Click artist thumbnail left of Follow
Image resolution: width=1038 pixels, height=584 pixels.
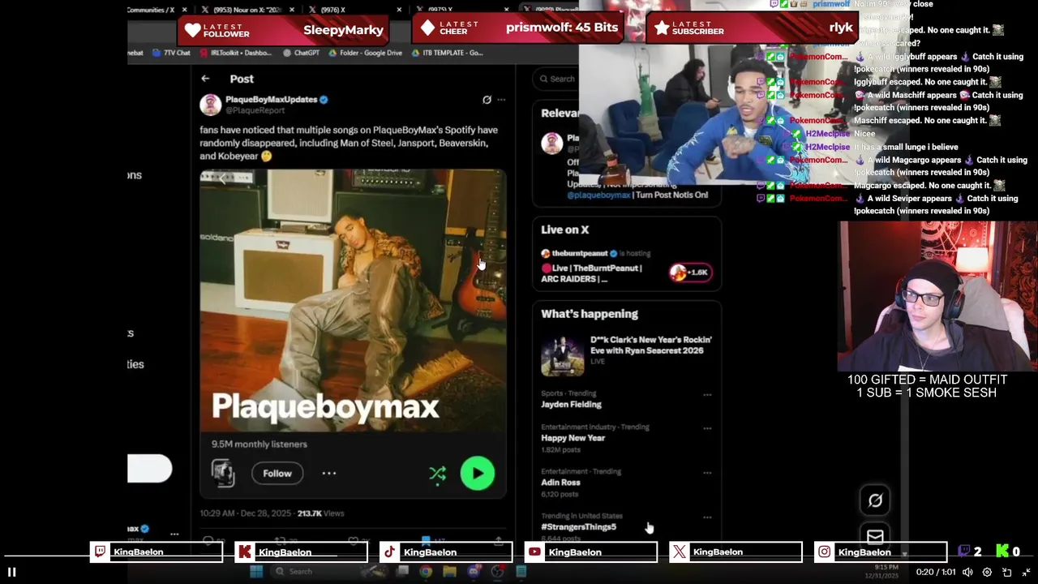223,473
